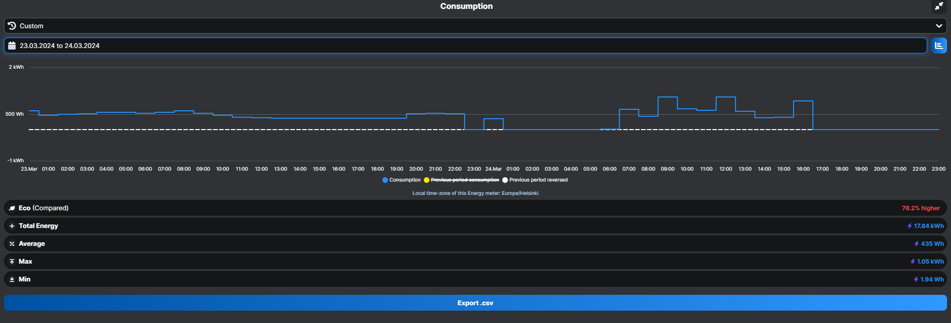Select the Max statistics row label
The image size is (951, 323).
click(x=25, y=262)
